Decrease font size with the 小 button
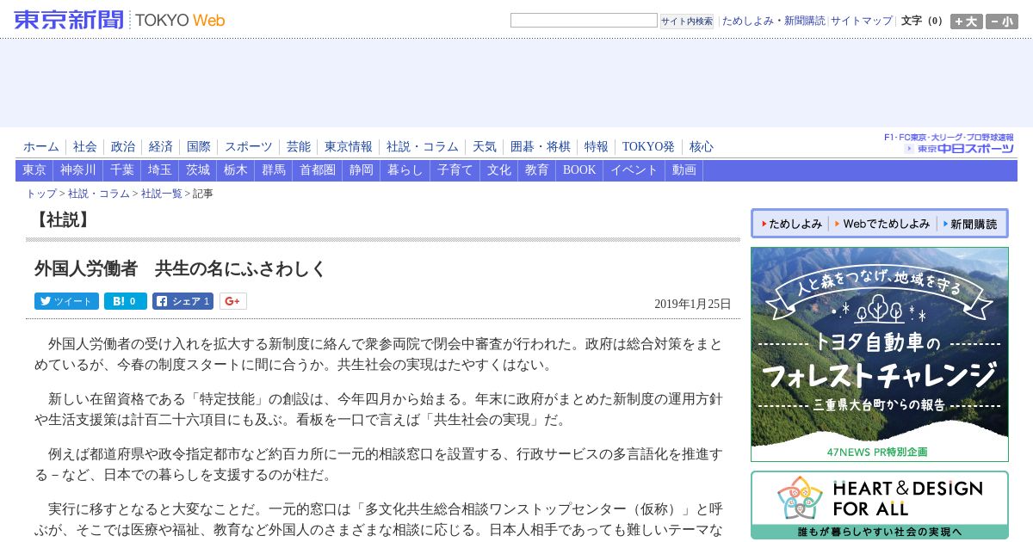Viewport: 1033px width, 542px height. click(x=1002, y=22)
